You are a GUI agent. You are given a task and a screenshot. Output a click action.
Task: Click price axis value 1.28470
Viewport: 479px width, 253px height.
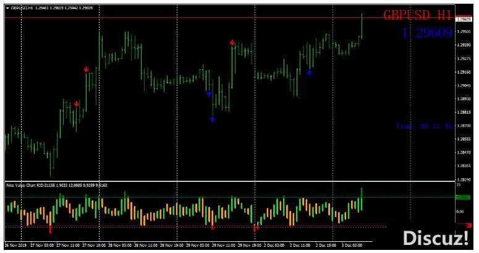pyautogui.click(x=463, y=152)
